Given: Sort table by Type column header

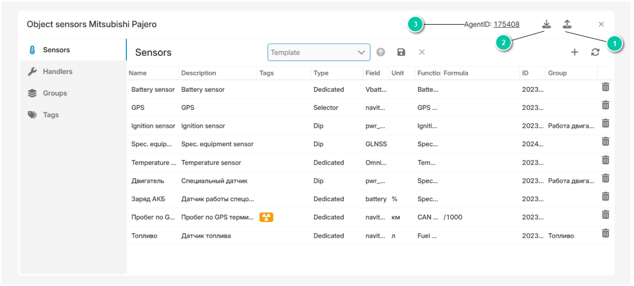Looking at the screenshot, I should 321,73.
